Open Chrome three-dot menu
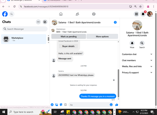157x115 pixels. click(x=154, y=7)
